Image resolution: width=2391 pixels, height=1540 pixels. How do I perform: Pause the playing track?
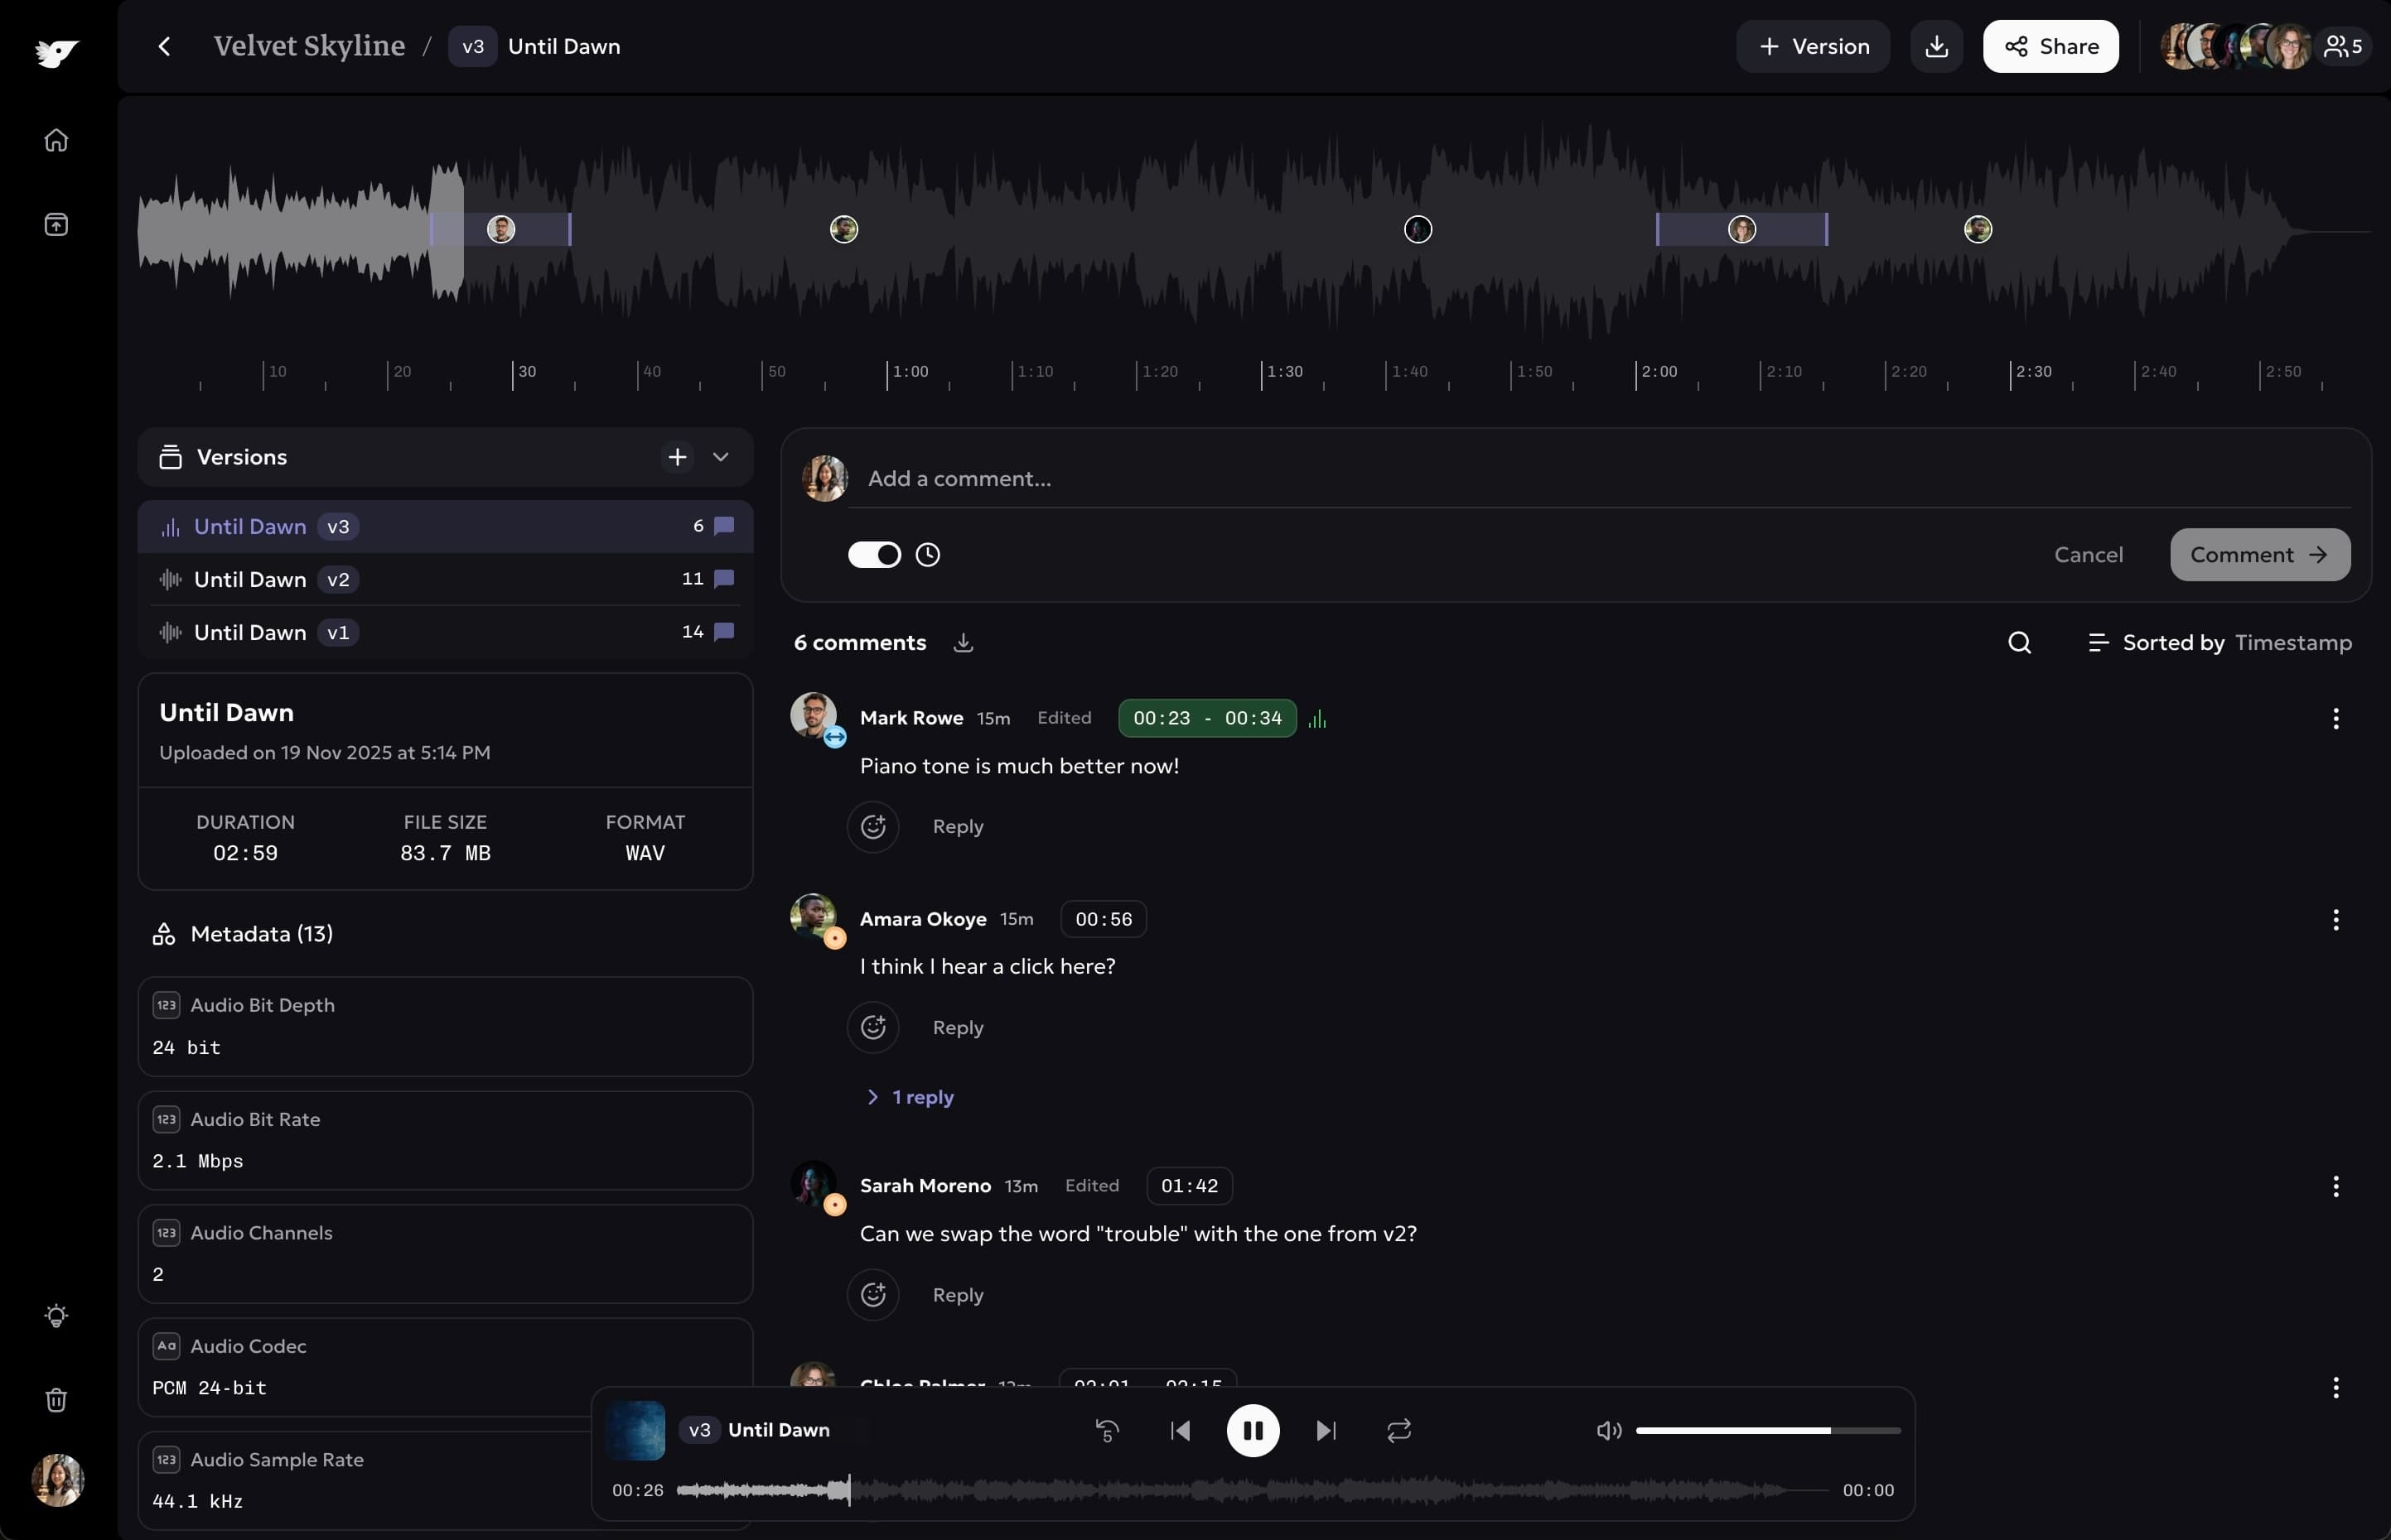1253,1430
